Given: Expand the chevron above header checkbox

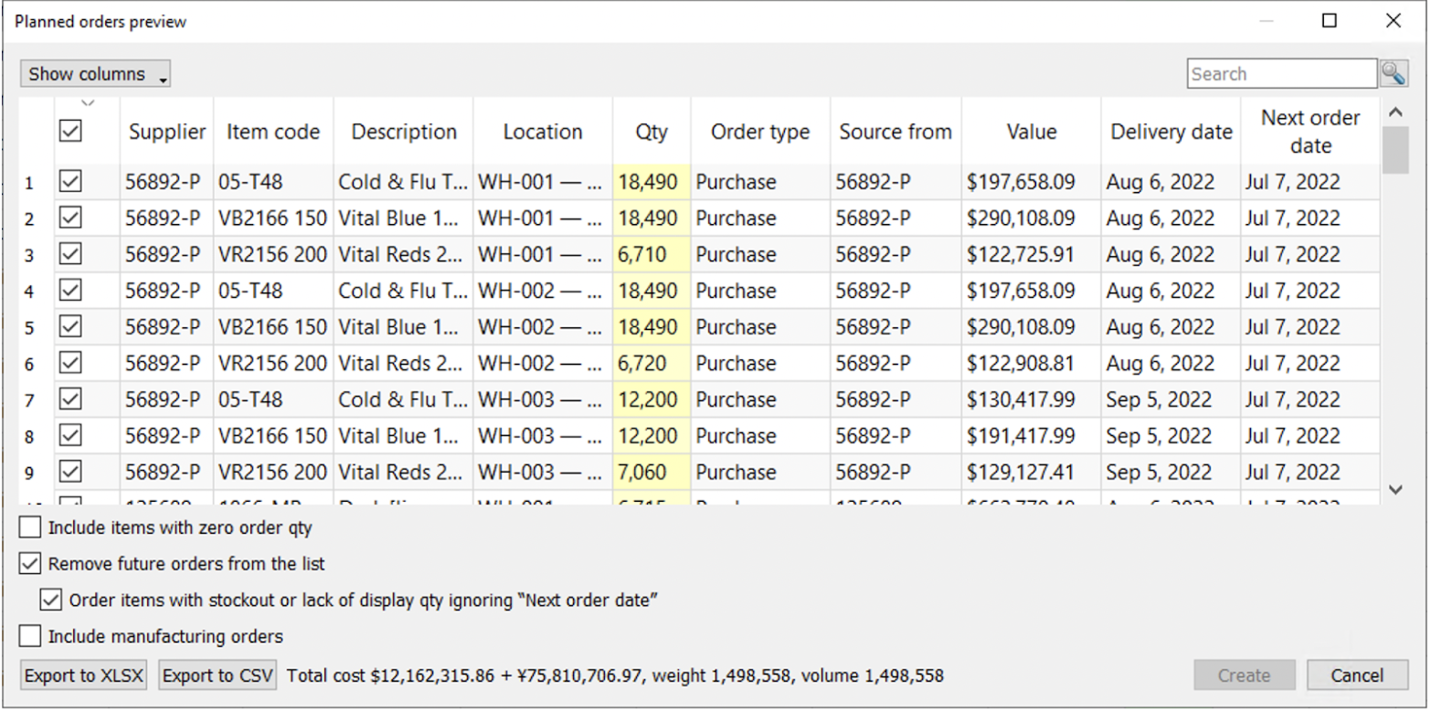Looking at the screenshot, I should point(89,102).
